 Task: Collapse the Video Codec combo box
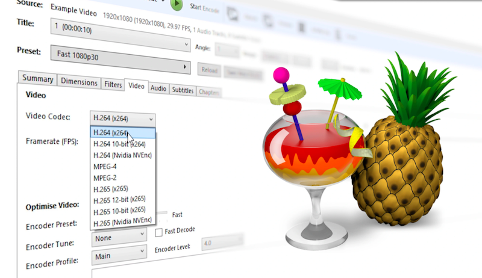(x=123, y=119)
